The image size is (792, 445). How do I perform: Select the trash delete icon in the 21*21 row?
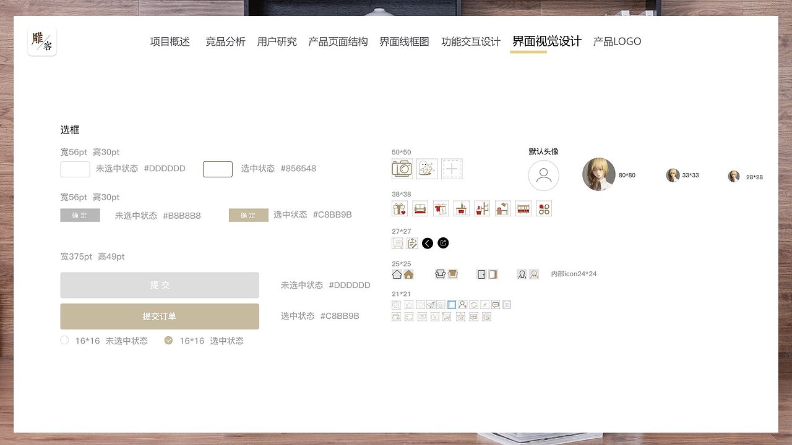point(506,304)
